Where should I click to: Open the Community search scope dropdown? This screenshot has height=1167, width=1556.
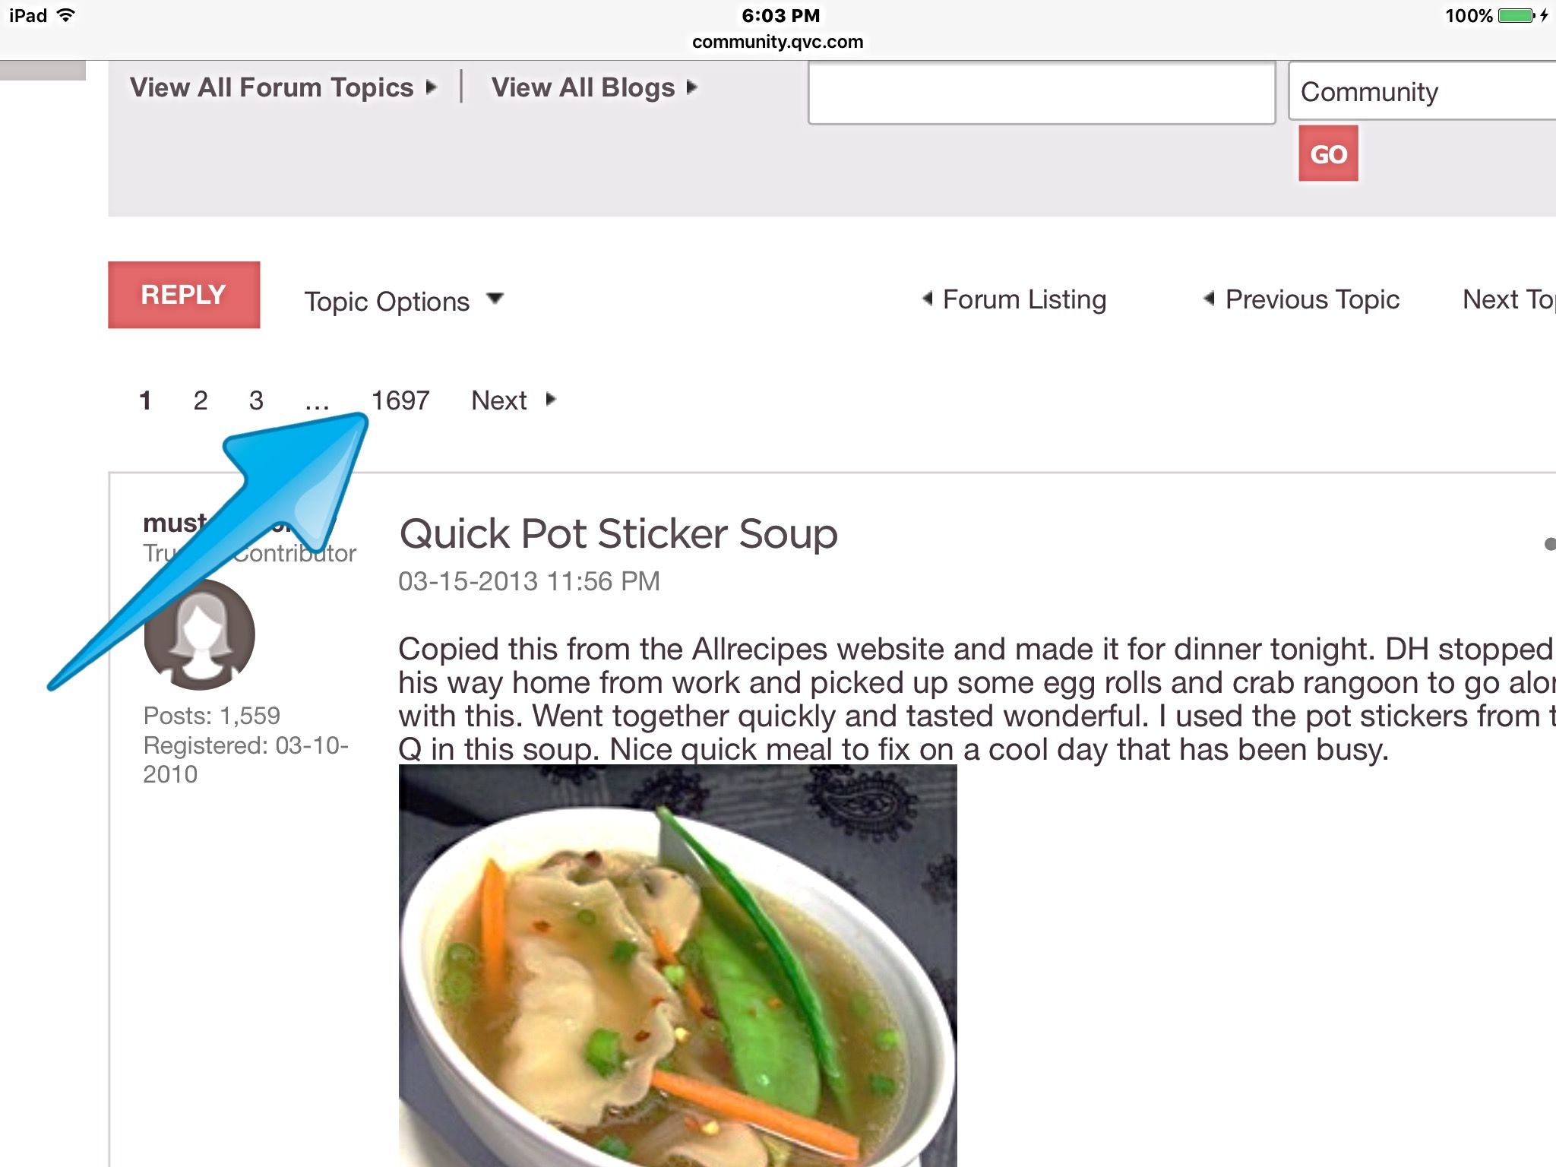[x=1422, y=91]
